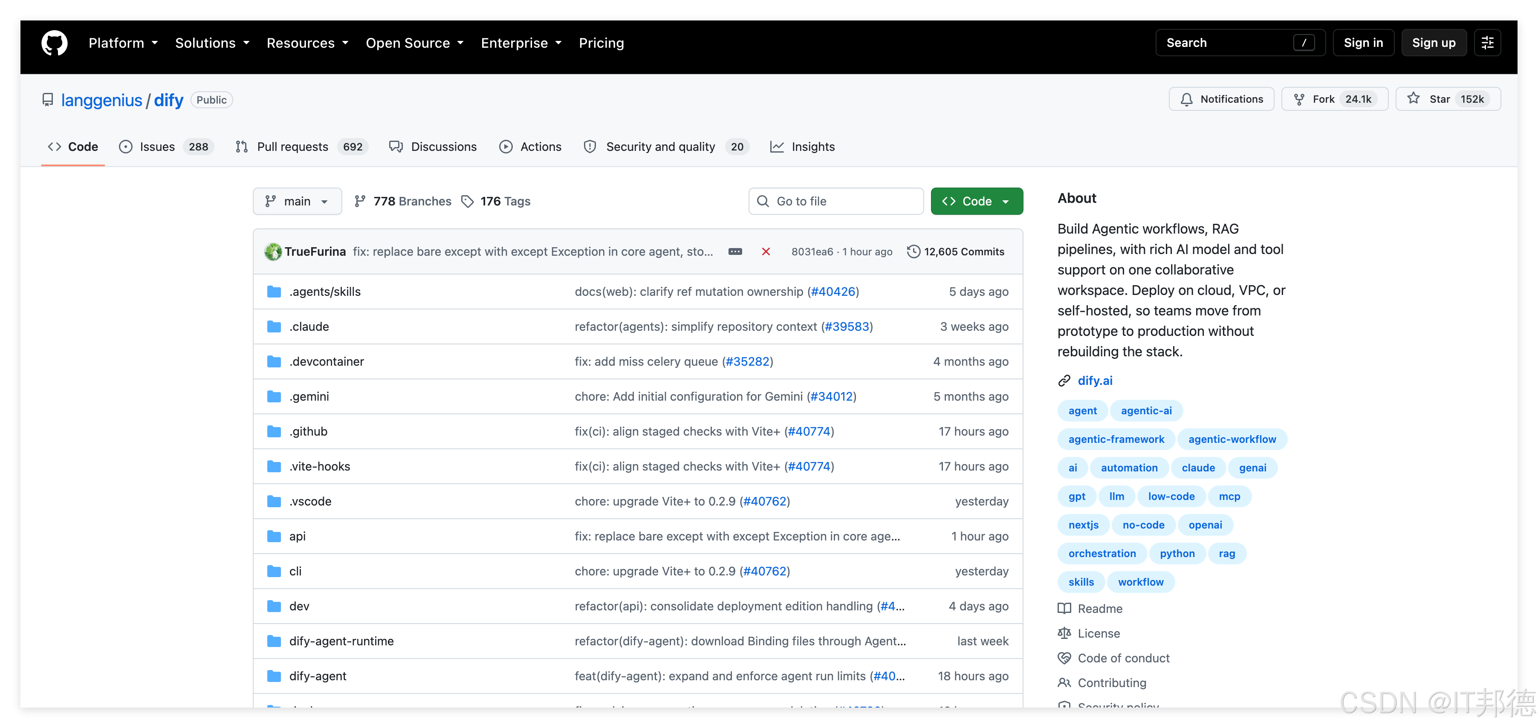
Task: Click the .vite-hooks folder icon
Action: pos(274,466)
